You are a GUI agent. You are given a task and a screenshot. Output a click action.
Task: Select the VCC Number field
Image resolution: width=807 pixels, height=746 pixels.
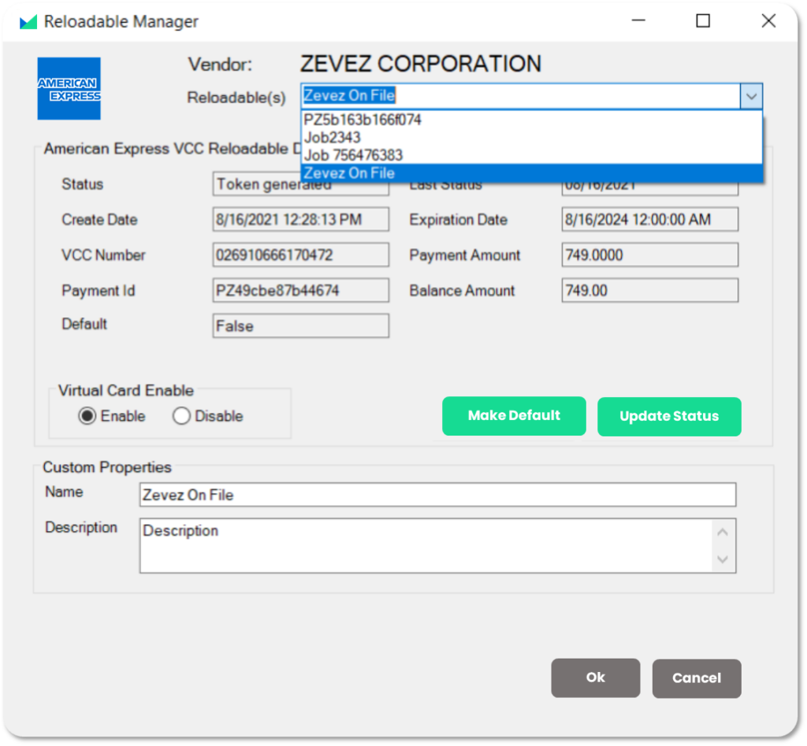(x=300, y=255)
